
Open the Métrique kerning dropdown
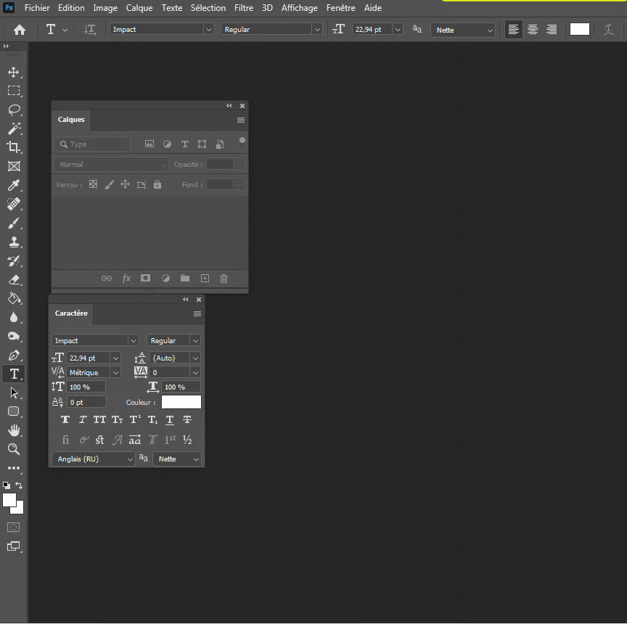[115, 372]
